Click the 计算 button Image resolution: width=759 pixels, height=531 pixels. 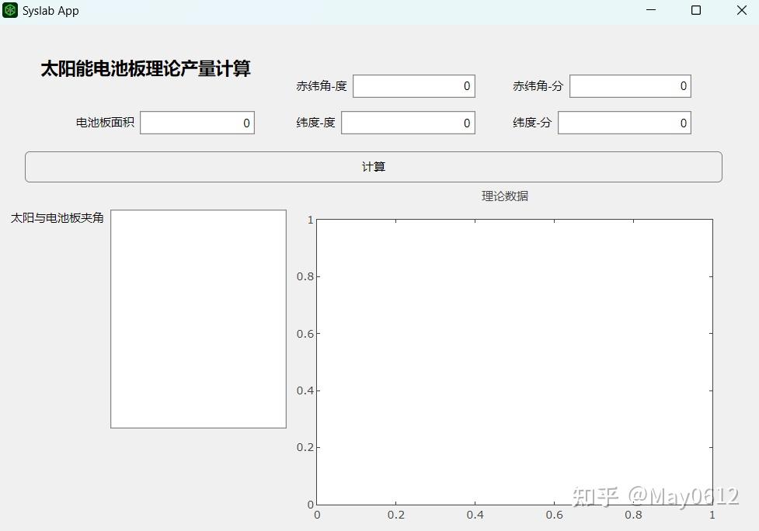coord(373,167)
